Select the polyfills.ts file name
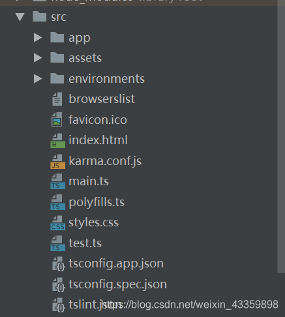The height and width of the screenshot is (317, 285). coord(97,203)
